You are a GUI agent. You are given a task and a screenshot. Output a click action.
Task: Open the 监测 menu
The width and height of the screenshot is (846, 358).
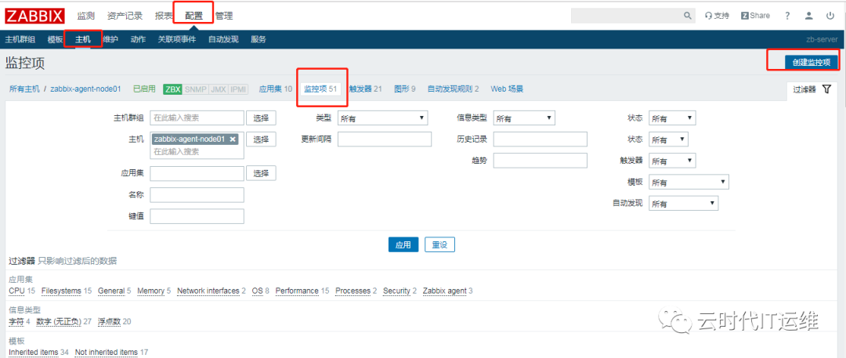[x=86, y=16]
